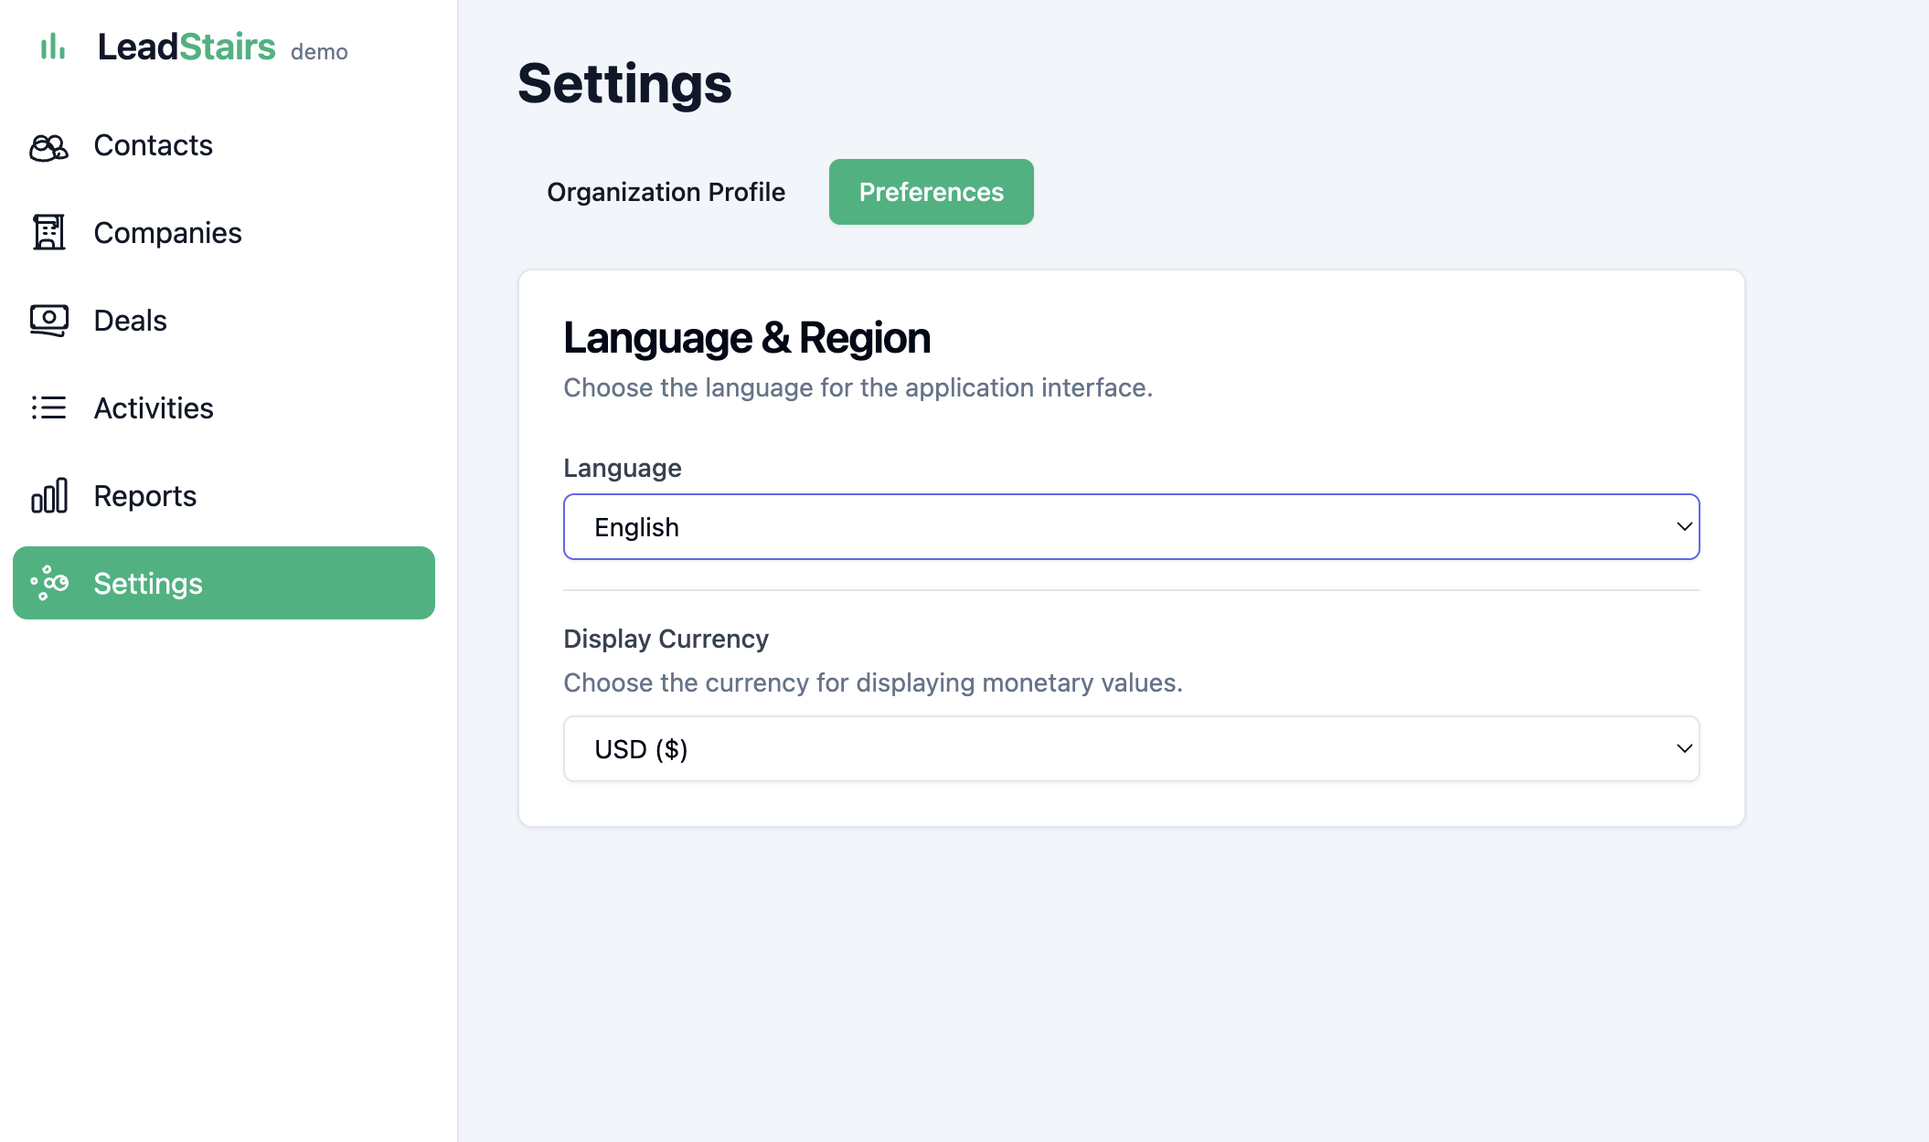Switch to the Organization Profile tab
The width and height of the screenshot is (1929, 1142).
(666, 192)
